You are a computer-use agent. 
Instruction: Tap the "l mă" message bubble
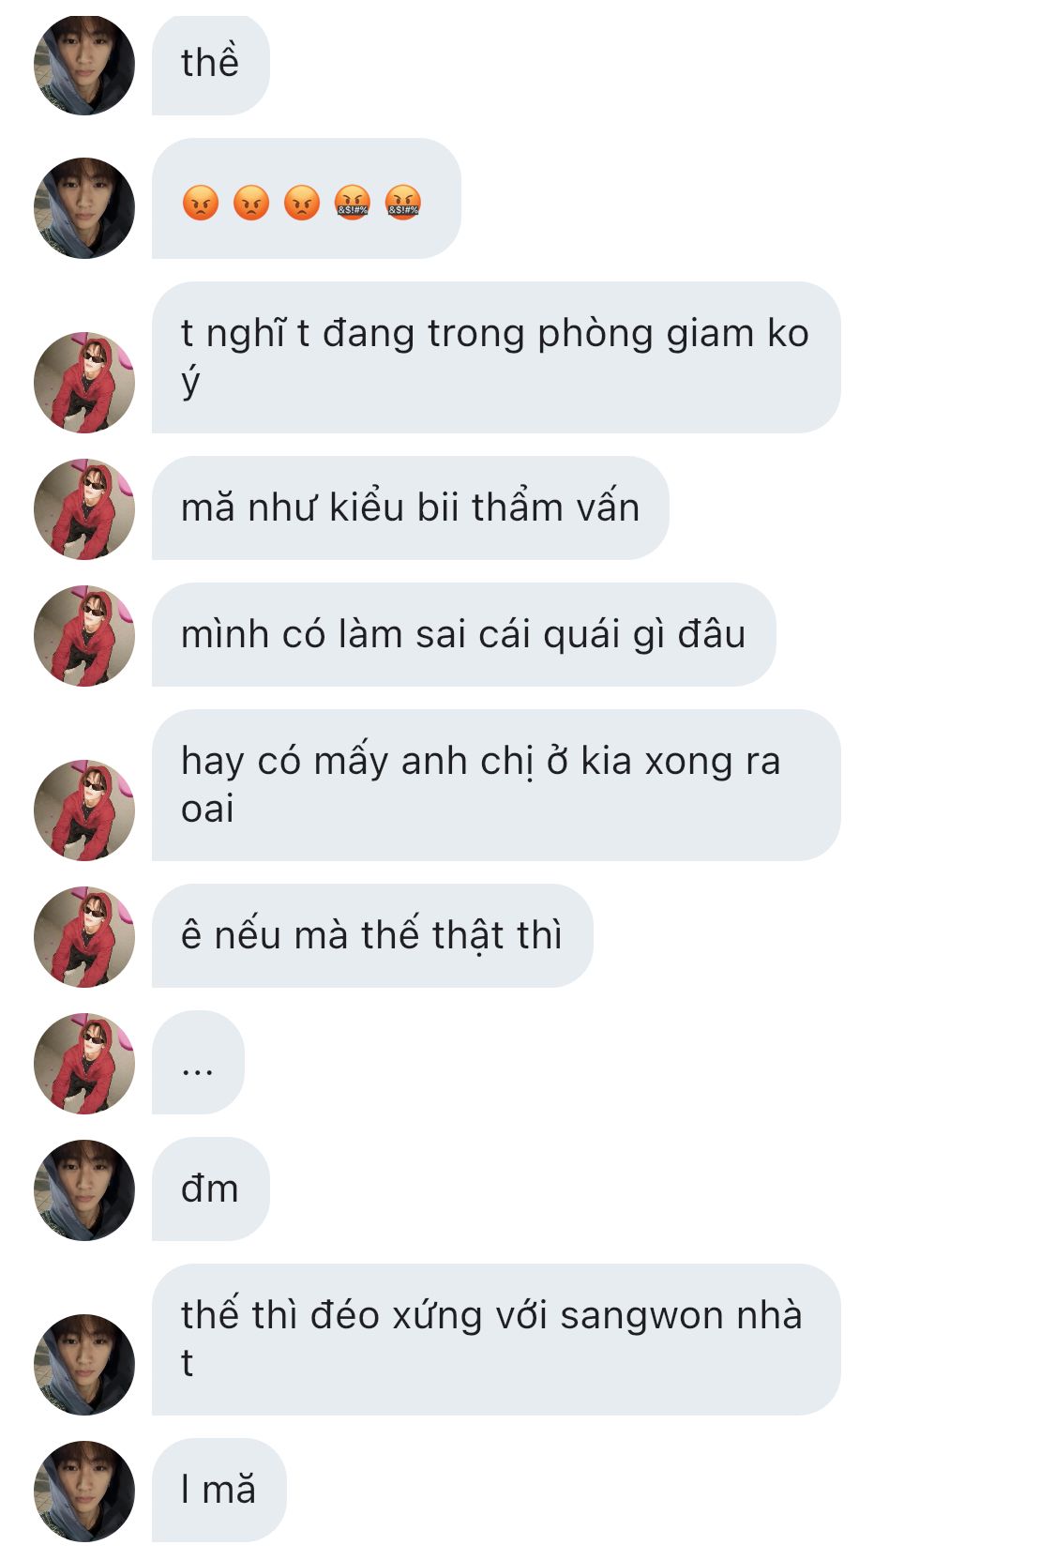click(x=219, y=1490)
